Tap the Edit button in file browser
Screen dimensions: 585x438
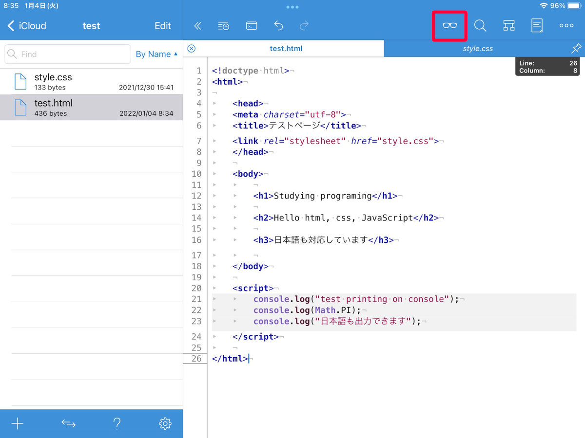click(163, 26)
